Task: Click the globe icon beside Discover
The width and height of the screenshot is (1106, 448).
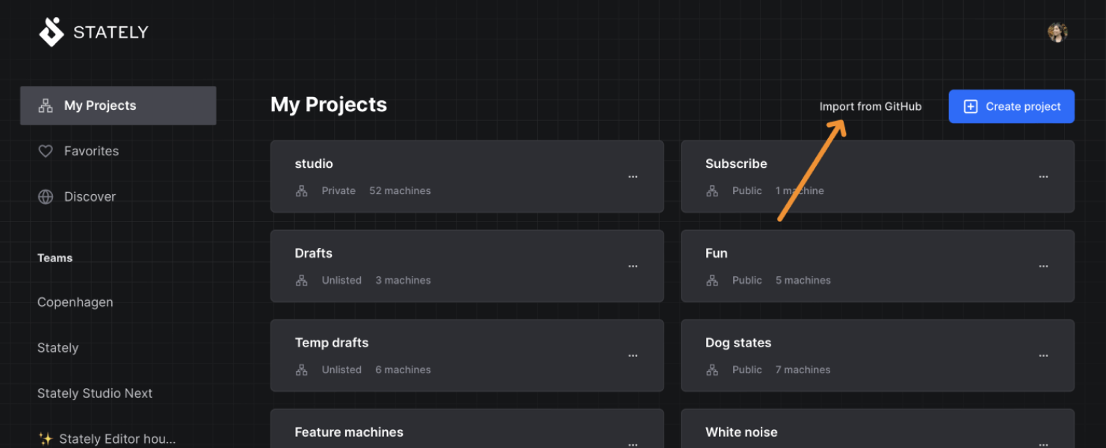Action: [x=45, y=196]
